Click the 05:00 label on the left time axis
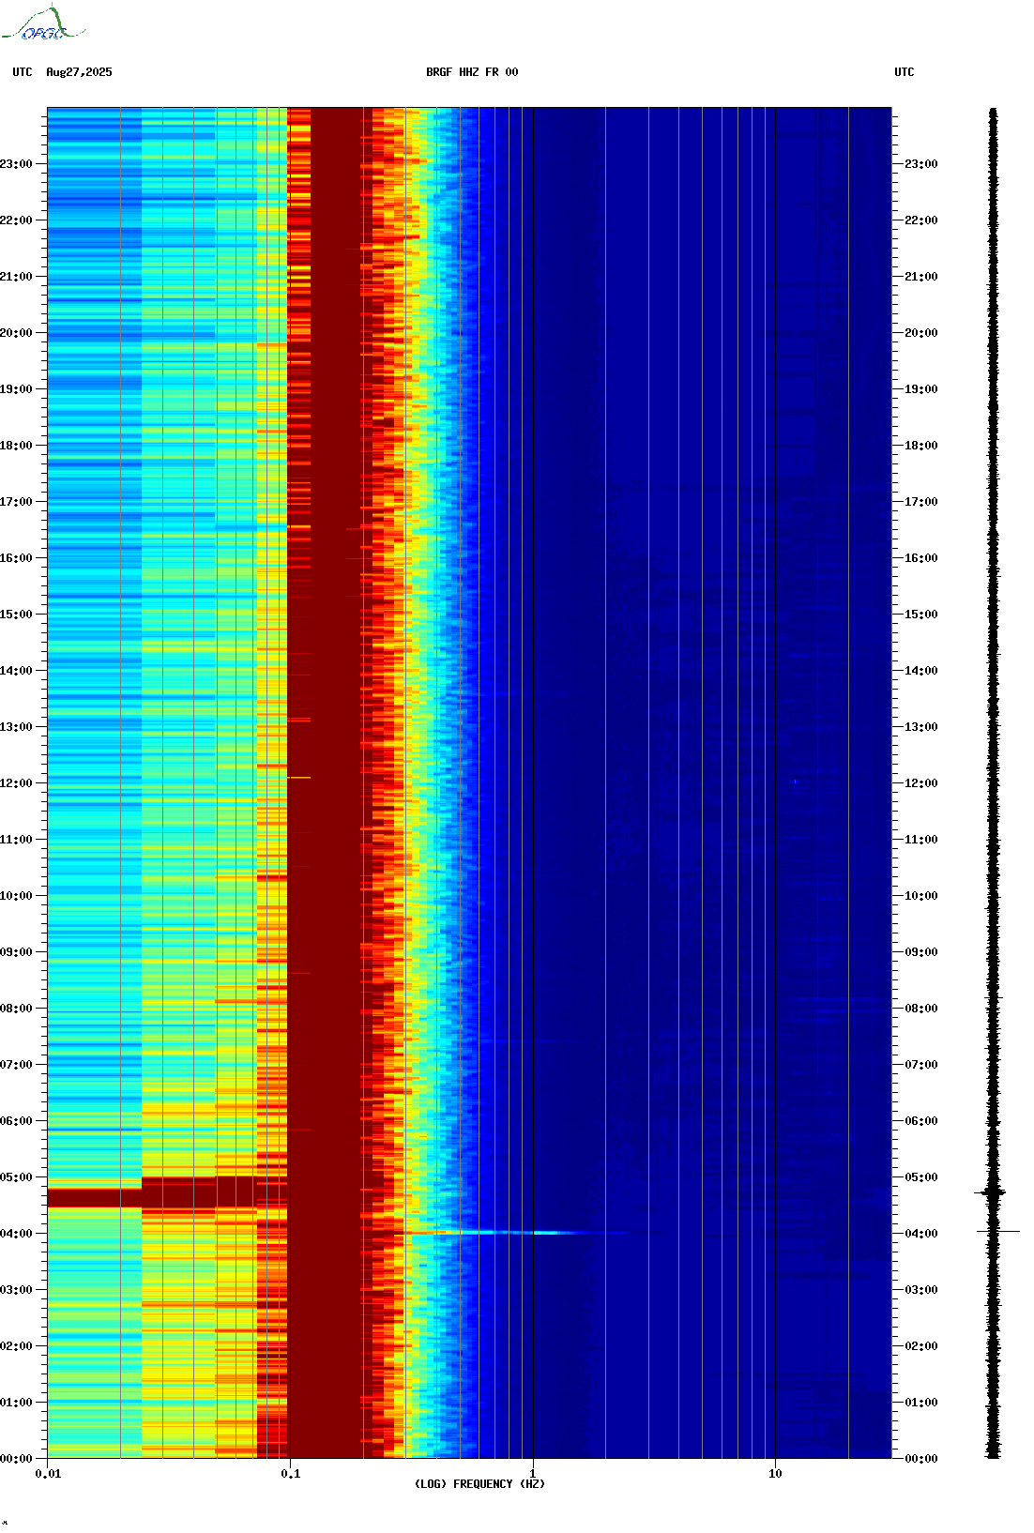Image resolution: width=1034 pixels, height=1533 pixels. click(16, 1177)
